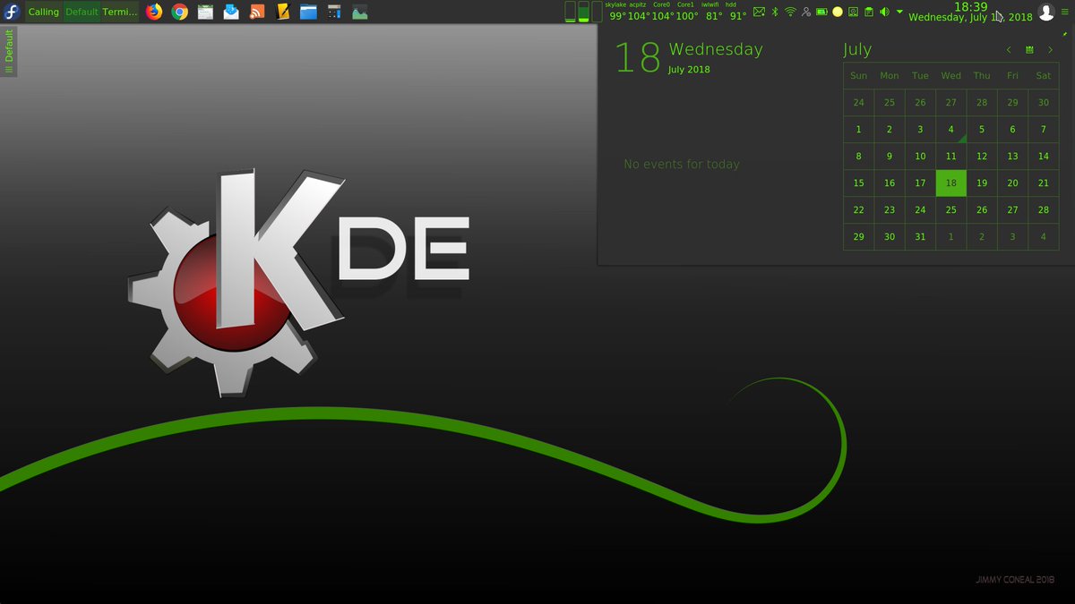Go to previous month in calendar
This screenshot has width=1075, height=604.
(1009, 50)
